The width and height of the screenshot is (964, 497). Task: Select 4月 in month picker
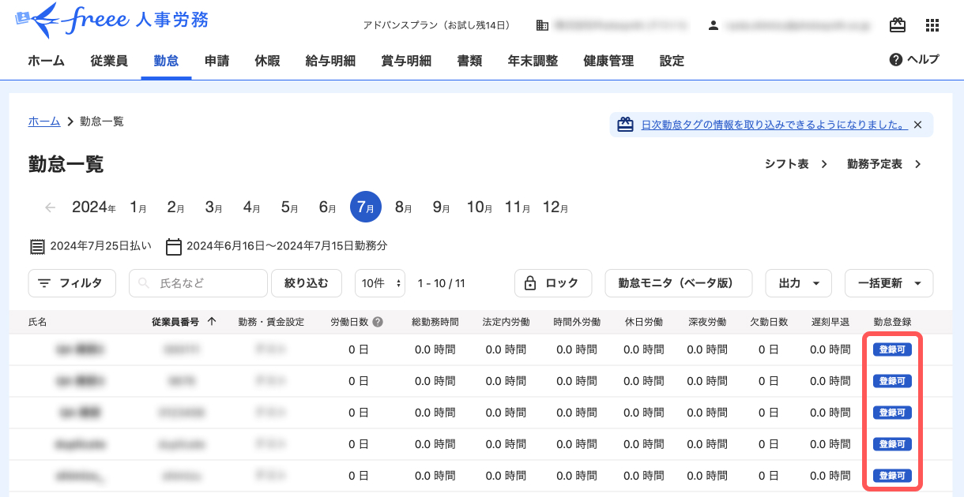[x=252, y=207]
